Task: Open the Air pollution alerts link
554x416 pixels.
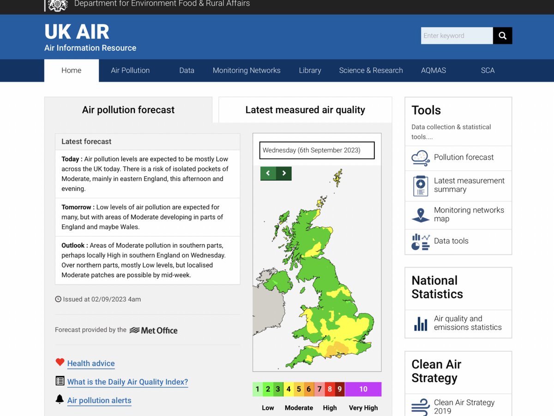Action: pos(99,400)
